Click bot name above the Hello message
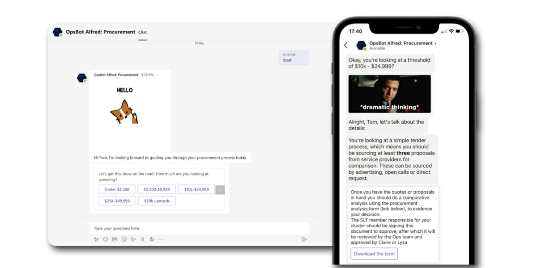The height and width of the screenshot is (268, 537). click(x=116, y=75)
